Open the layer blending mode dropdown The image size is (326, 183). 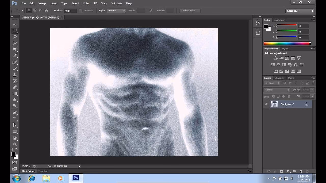[x=276, y=89]
